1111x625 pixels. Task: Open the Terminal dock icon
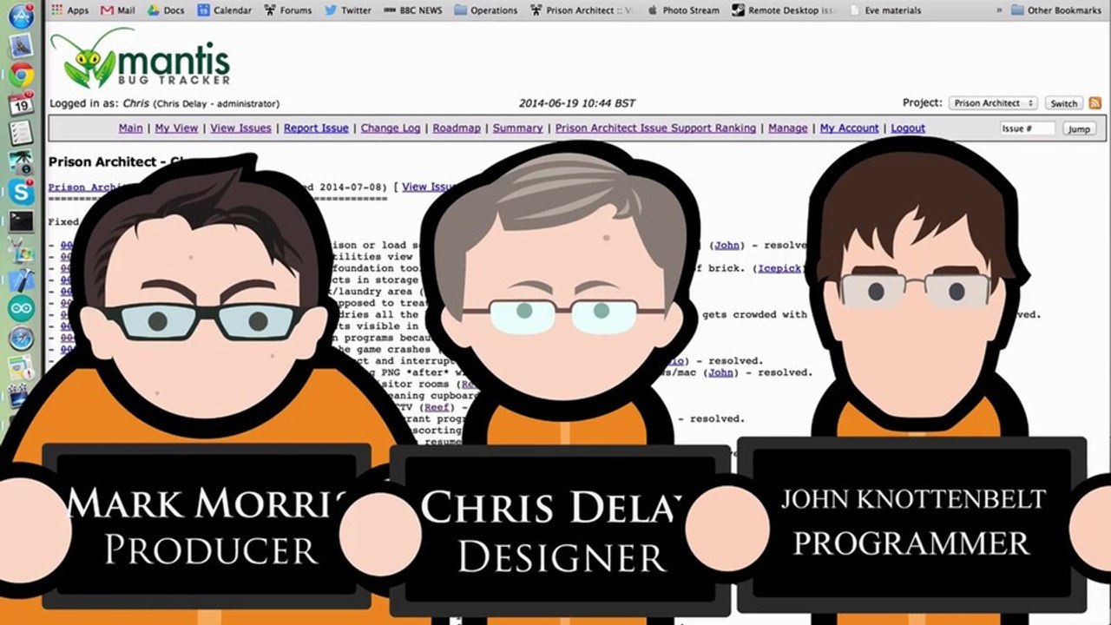21,220
